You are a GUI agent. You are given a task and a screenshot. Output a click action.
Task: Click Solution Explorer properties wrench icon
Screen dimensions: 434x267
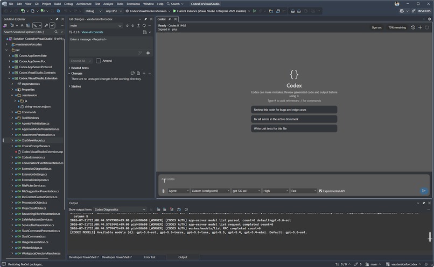point(46,25)
